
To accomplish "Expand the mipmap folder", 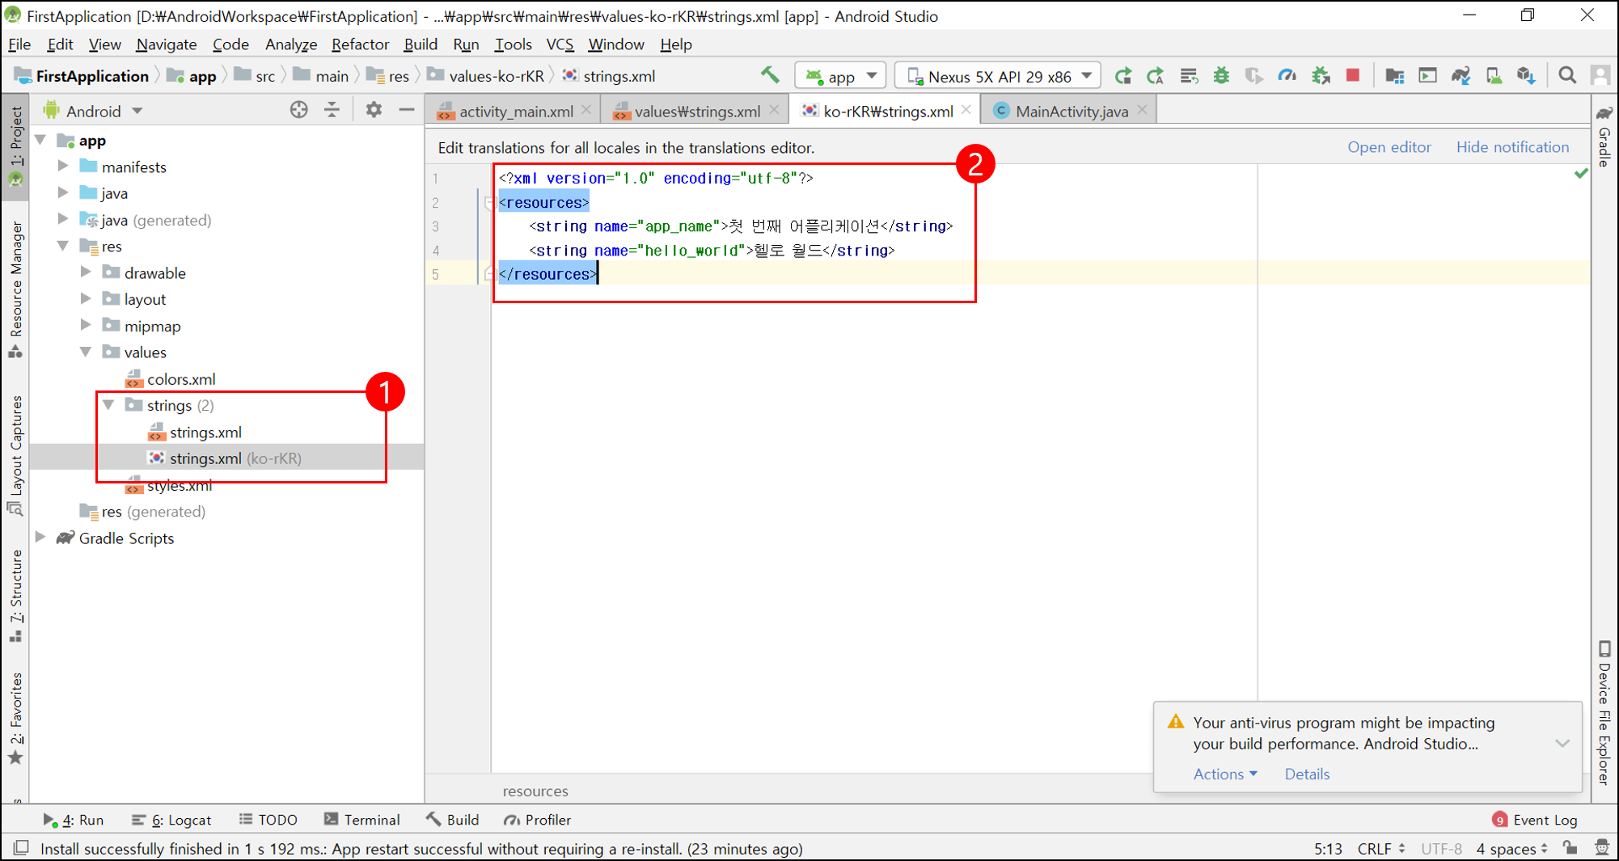I will [x=86, y=325].
